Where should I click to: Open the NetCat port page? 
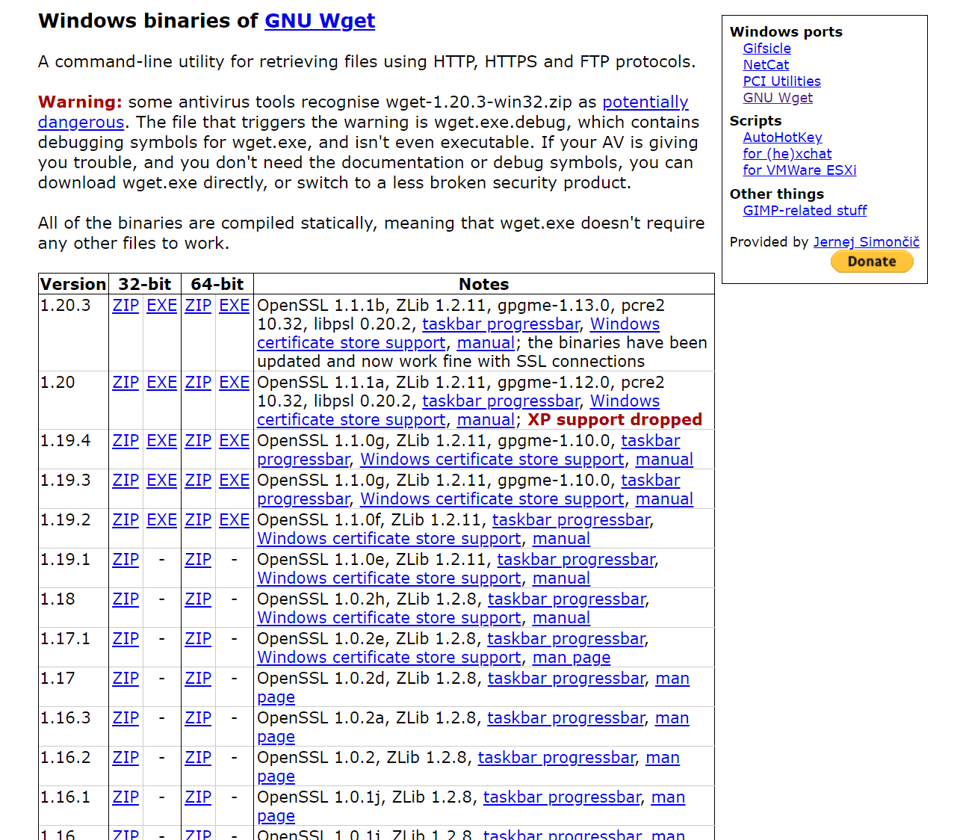765,64
